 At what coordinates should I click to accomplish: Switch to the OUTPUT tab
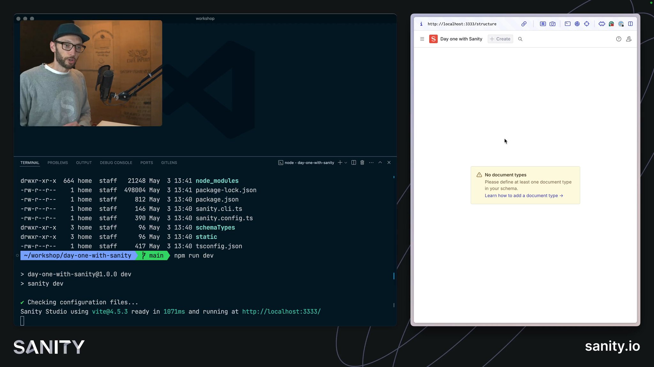[x=84, y=162]
